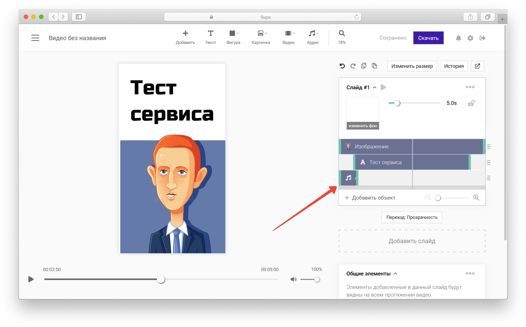The image size is (526, 327).
Task: Click the Safari address bar
Action: 263,17
